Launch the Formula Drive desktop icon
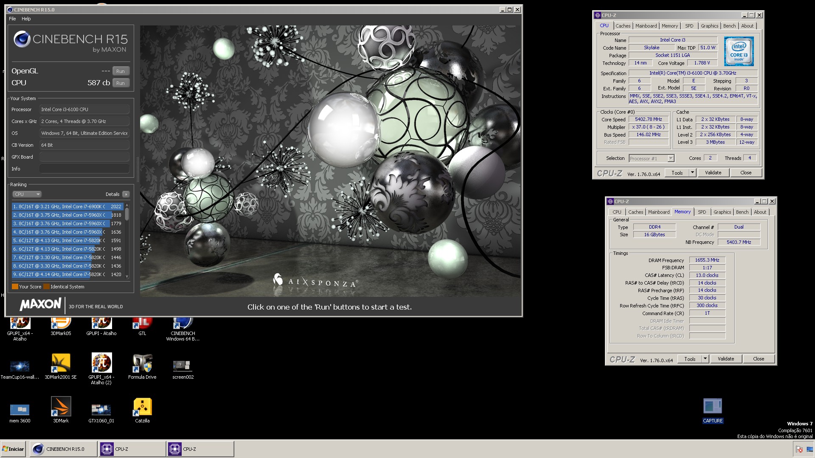 (142, 367)
